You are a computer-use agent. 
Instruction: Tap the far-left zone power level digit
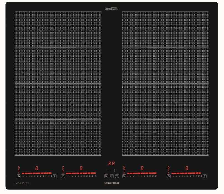(37, 168)
